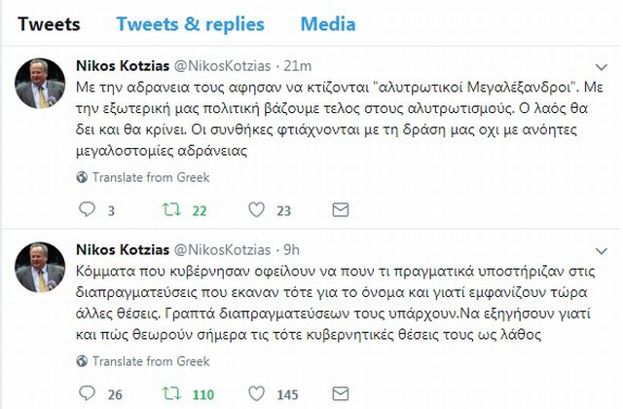This screenshot has height=409, width=623.
Task: Like the tweet posted 21m ago
Action: click(x=258, y=208)
